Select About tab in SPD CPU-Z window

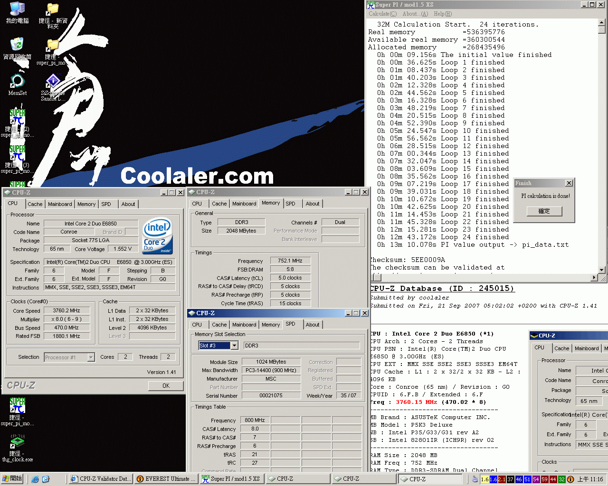point(313,325)
